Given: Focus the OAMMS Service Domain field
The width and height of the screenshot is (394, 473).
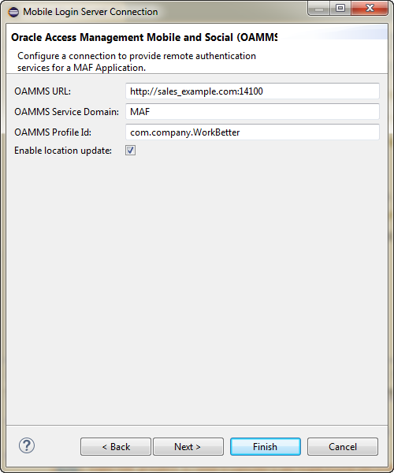Looking at the screenshot, I should point(252,112).
